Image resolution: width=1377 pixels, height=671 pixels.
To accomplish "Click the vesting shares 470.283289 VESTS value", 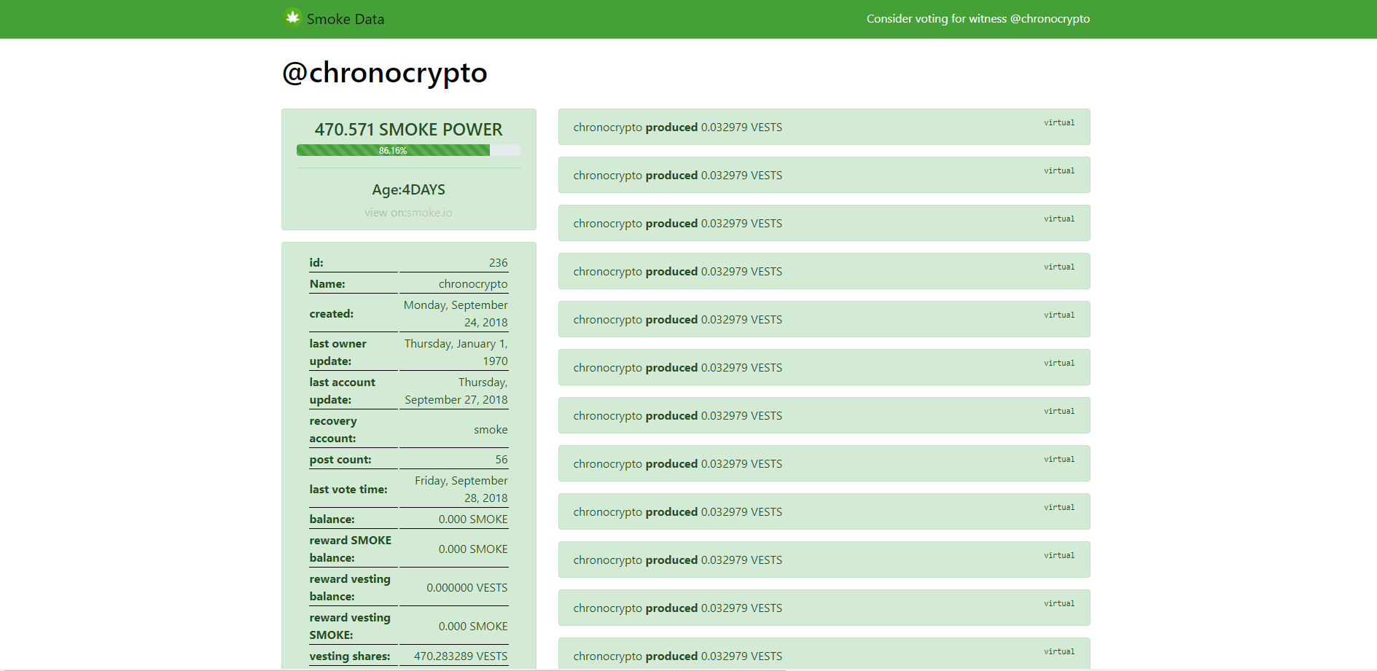I will (461, 656).
